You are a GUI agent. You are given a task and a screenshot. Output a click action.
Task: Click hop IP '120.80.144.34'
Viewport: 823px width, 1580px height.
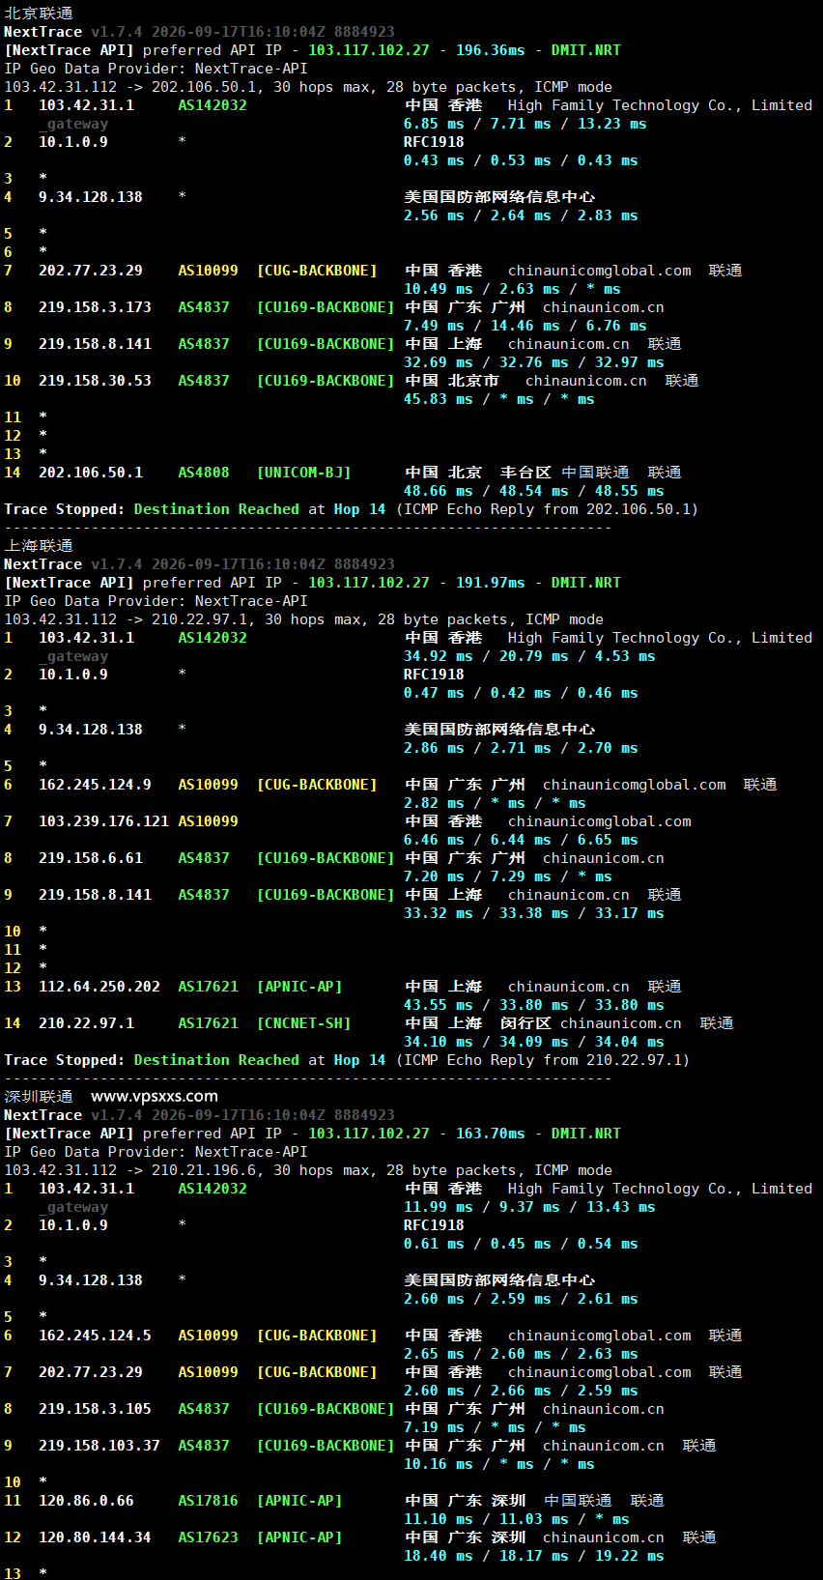(x=95, y=1537)
